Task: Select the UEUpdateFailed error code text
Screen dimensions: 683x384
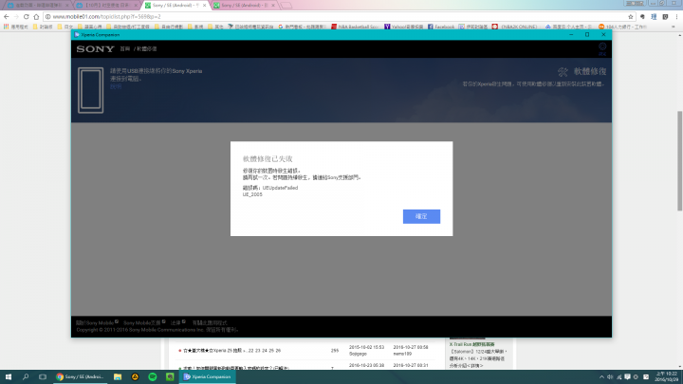Action: point(280,188)
